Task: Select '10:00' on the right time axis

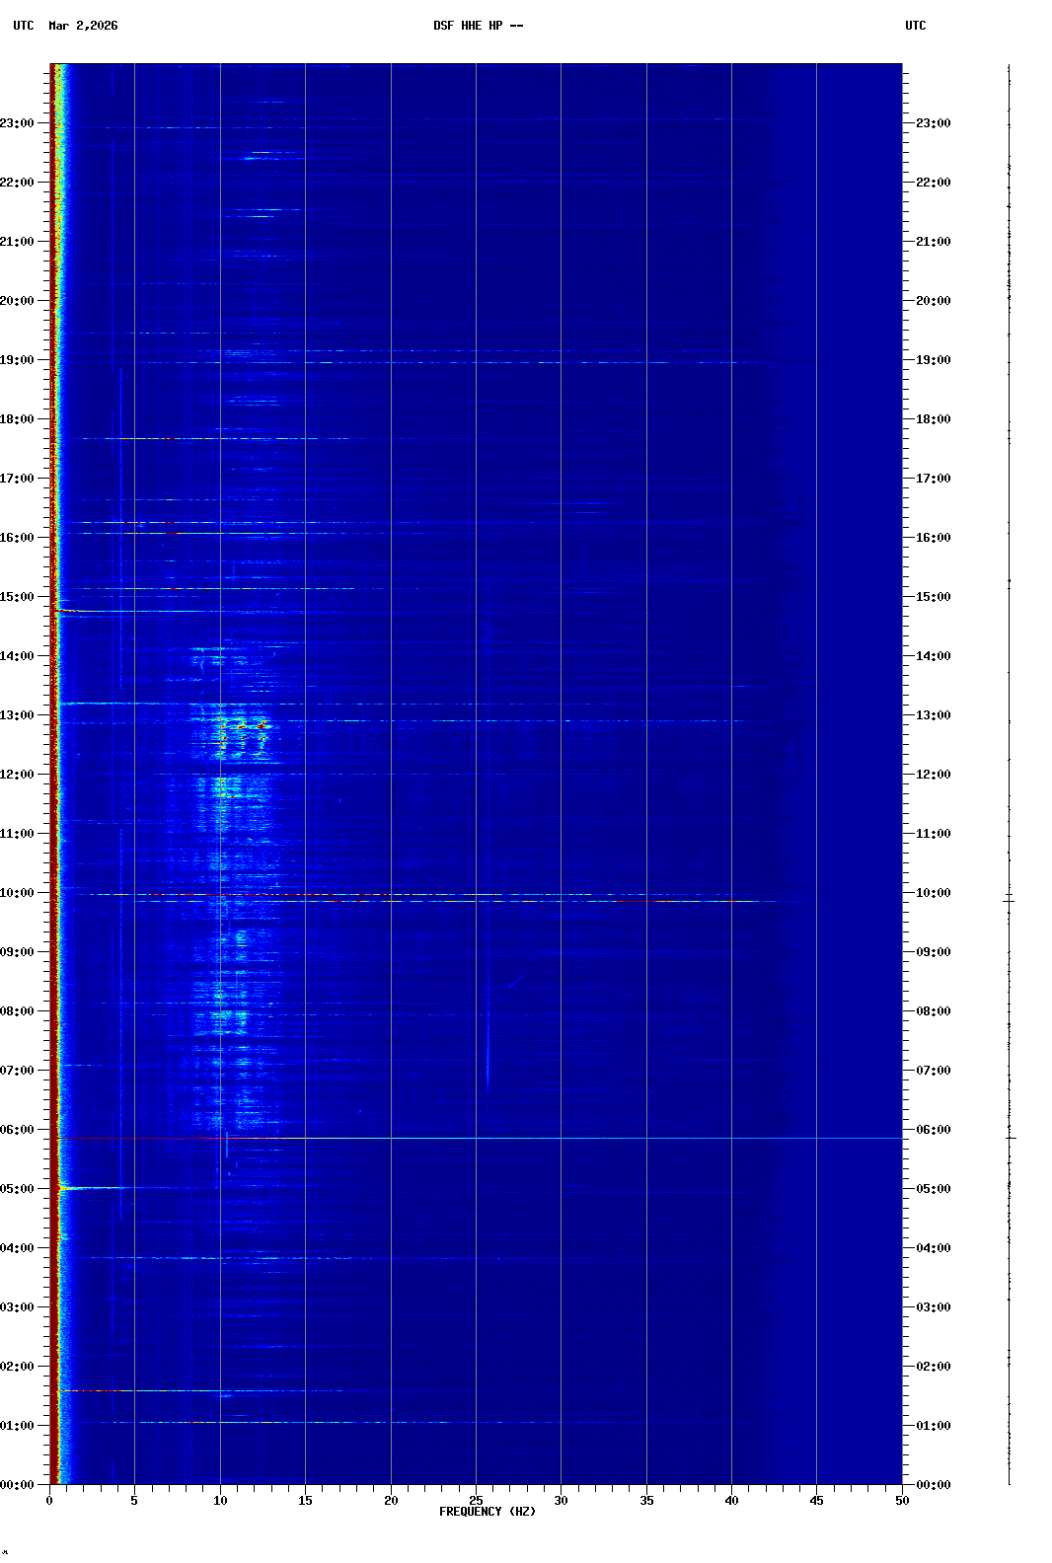Action: point(934,893)
